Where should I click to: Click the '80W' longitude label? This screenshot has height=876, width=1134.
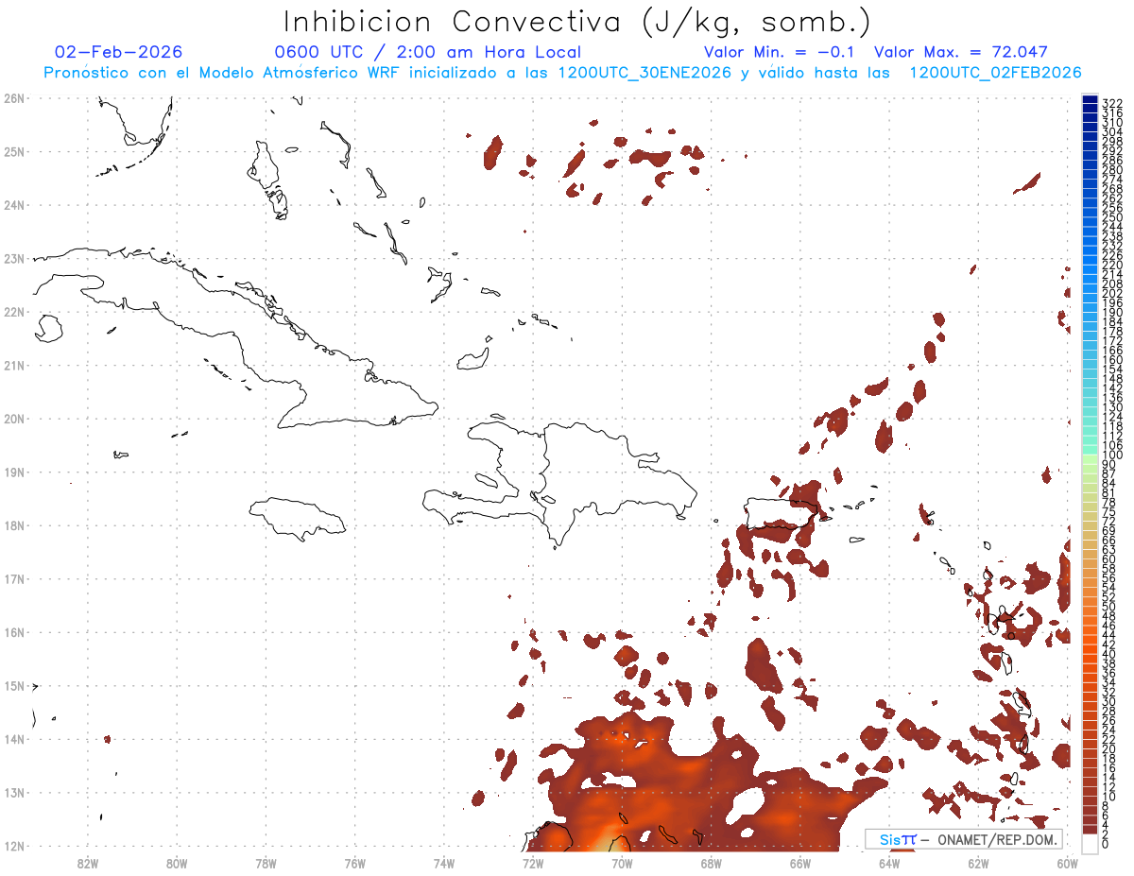coord(177,862)
